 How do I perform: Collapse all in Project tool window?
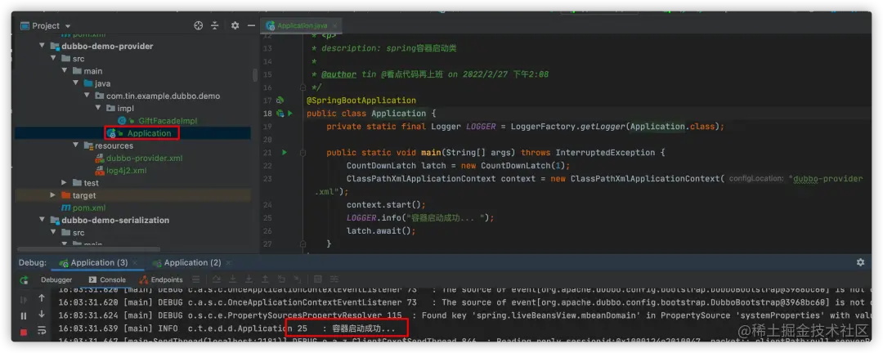(214, 26)
